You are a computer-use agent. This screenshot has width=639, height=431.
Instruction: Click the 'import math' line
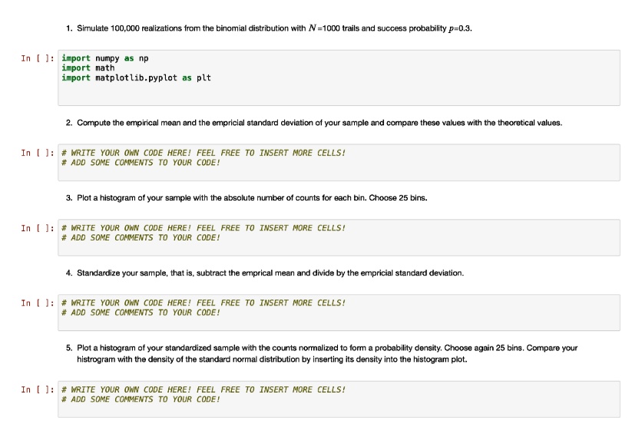pyautogui.click(x=88, y=68)
